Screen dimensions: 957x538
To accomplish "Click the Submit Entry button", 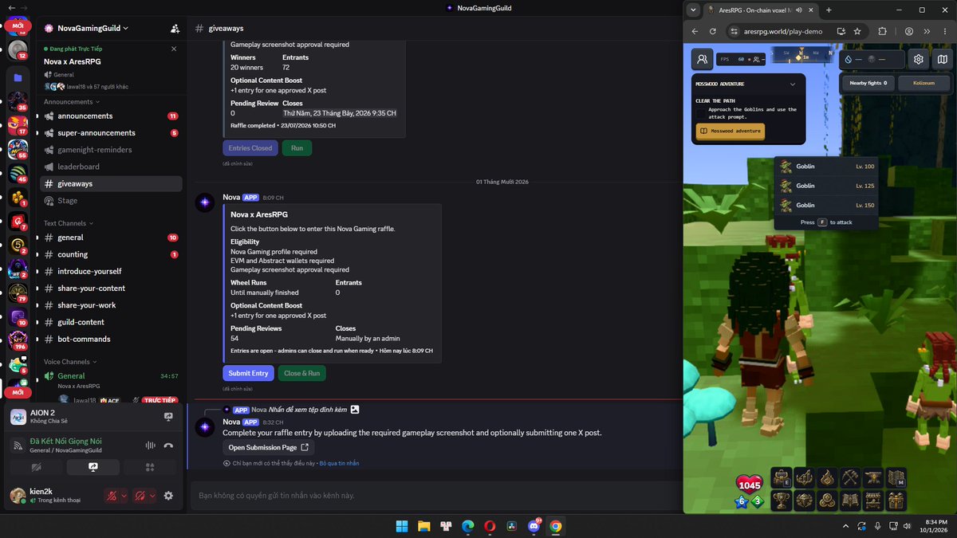I will (248, 373).
